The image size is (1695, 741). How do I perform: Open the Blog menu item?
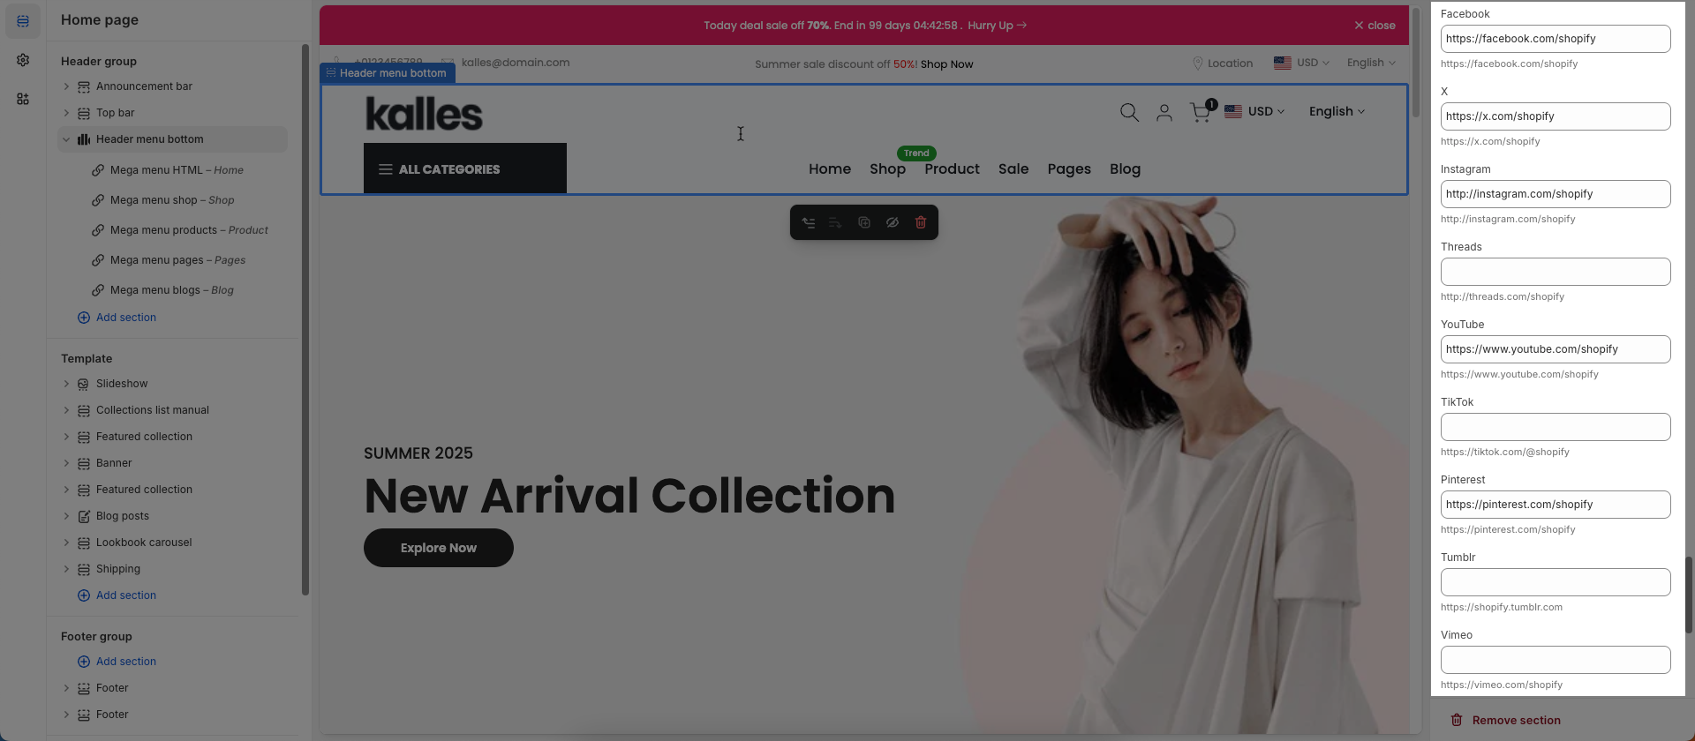(1125, 169)
